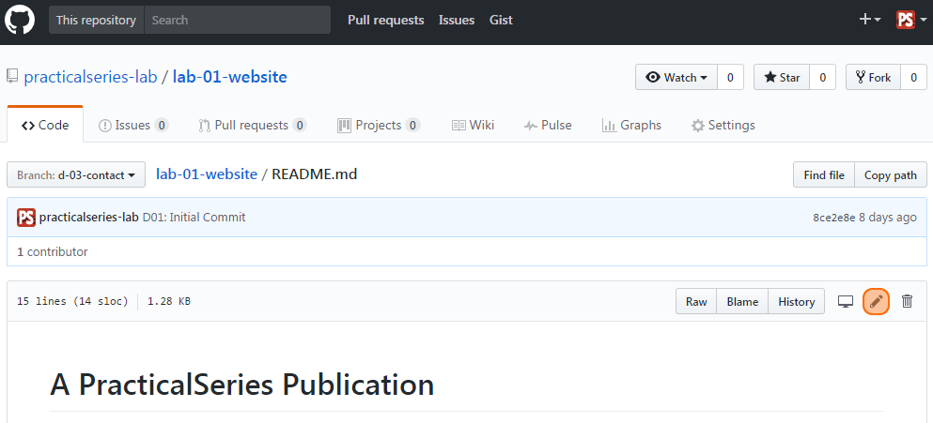Edit this file with the pencil icon

(x=876, y=301)
